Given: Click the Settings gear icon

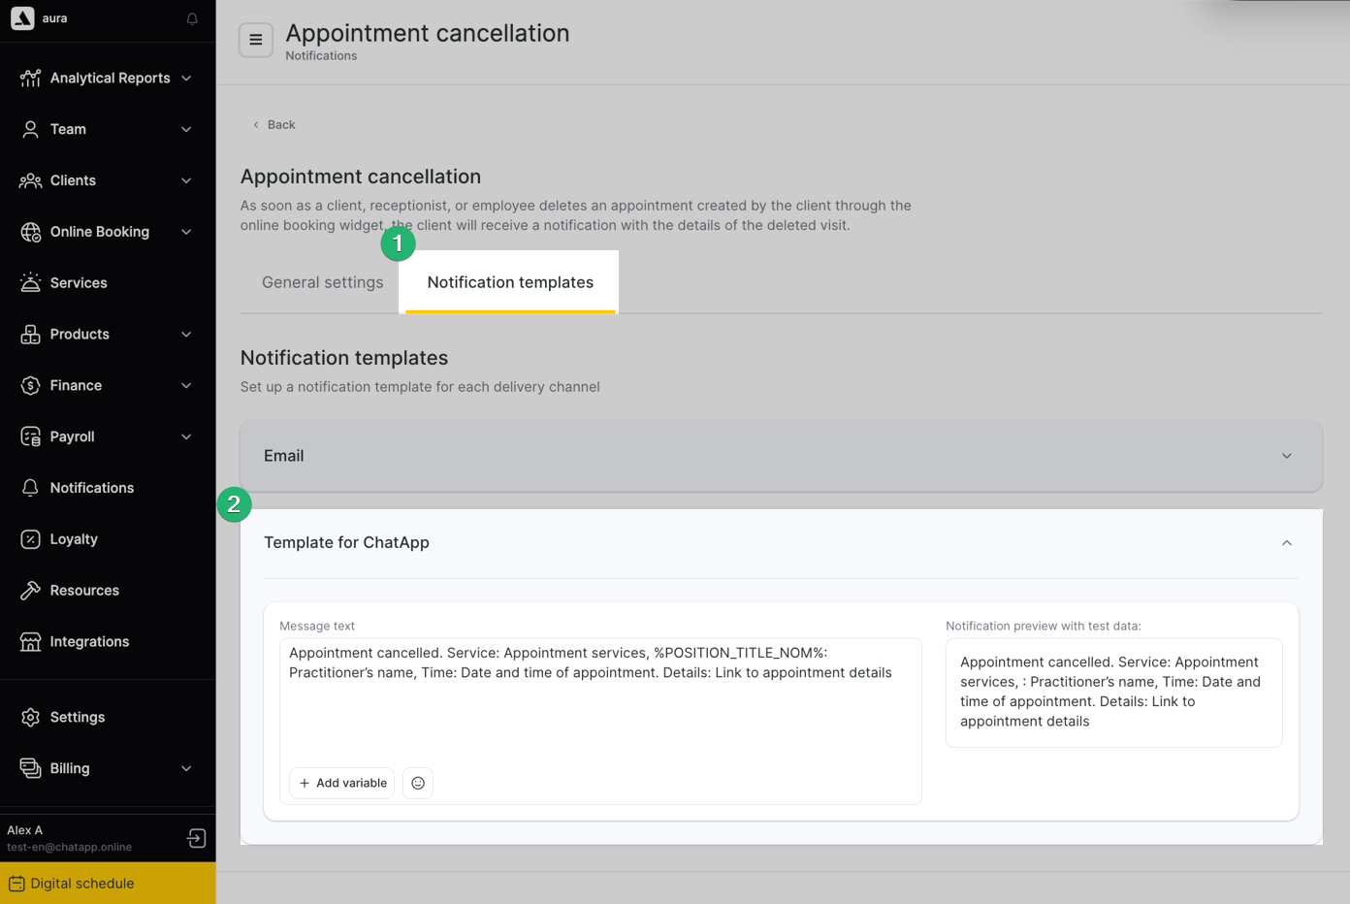Looking at the screenshot, I should (x=31, y=717).
